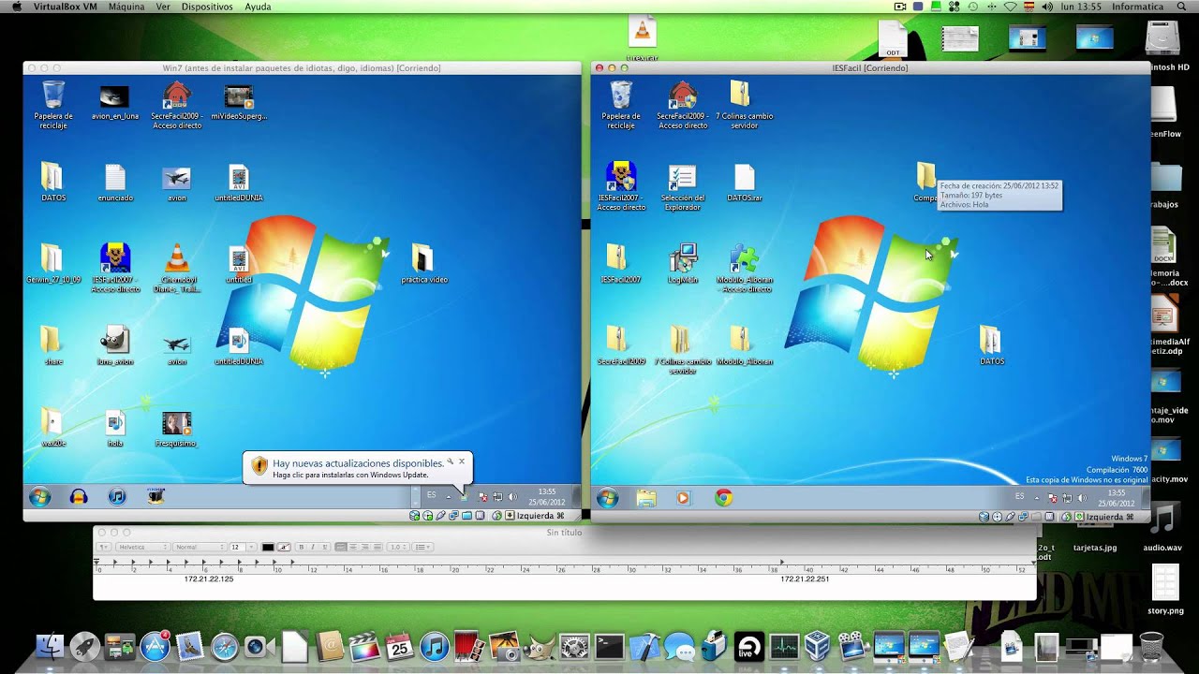This screenshot has height=674, width=1199.
Task: Justify text in TextEdit toolbar
Action: point(377,547)
